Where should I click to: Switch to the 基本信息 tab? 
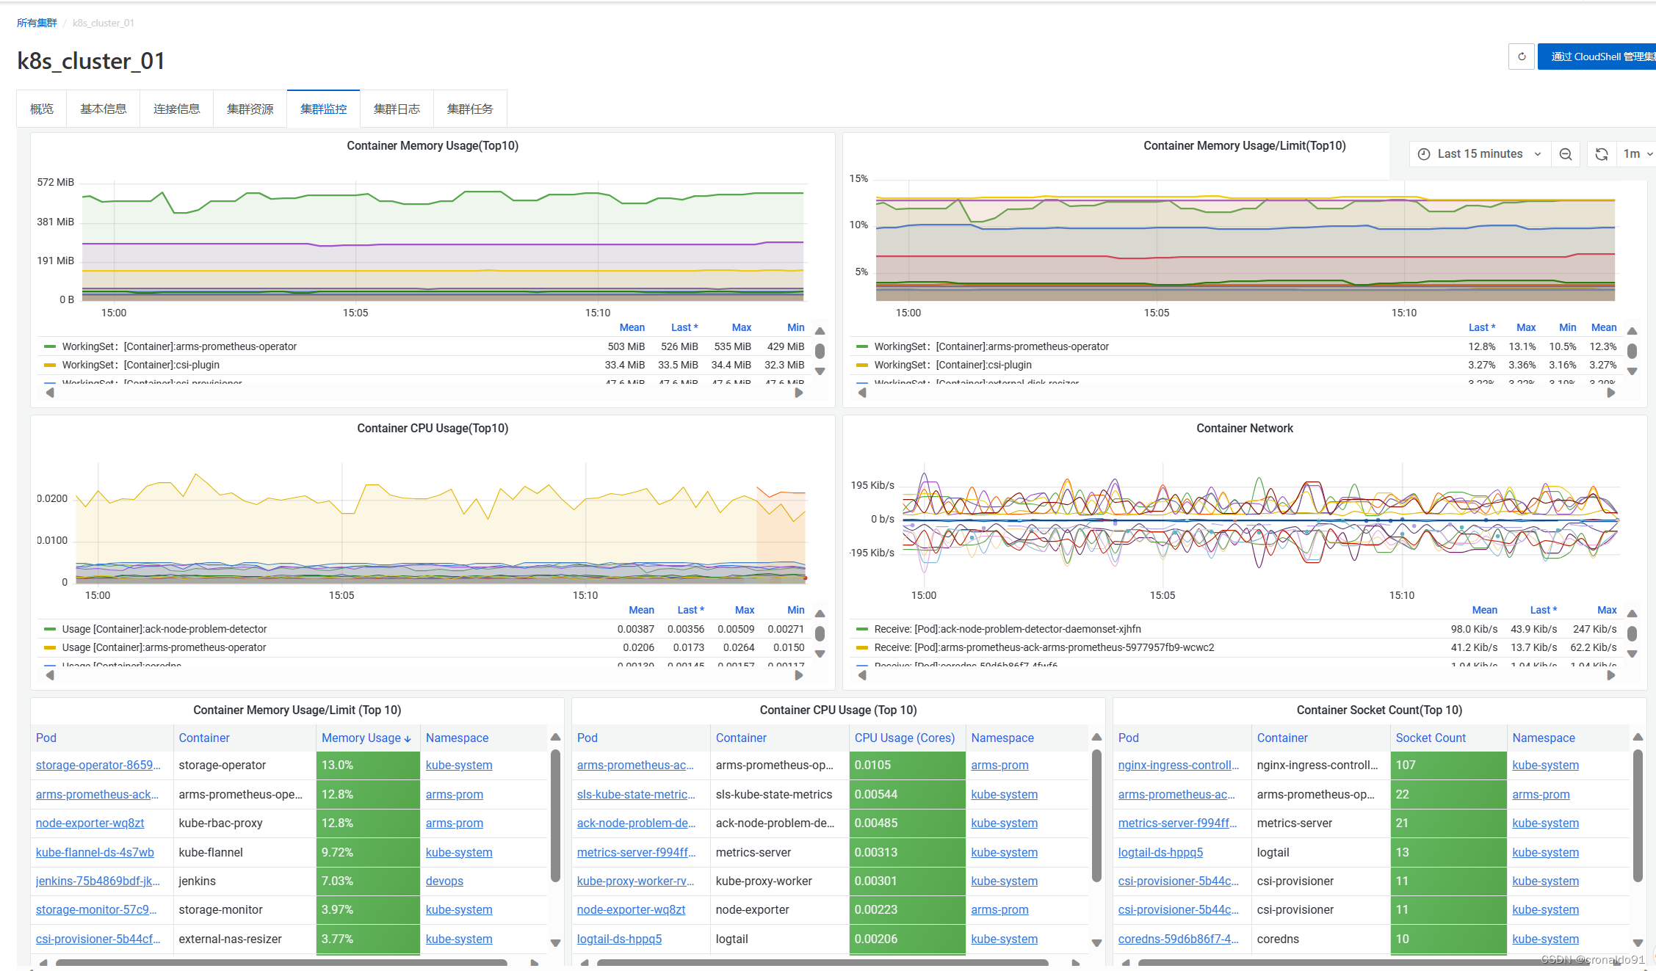pyautogui.click(x=104, y=109)
